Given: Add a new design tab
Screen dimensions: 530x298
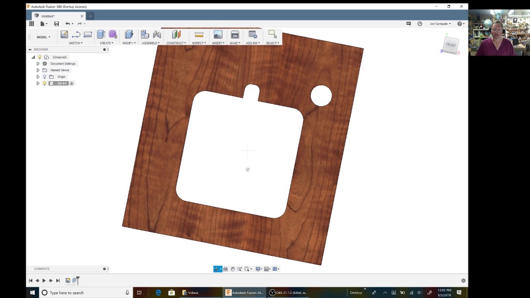Looking at the screenshot, I should pyautogui.click(x=90, y=16).
